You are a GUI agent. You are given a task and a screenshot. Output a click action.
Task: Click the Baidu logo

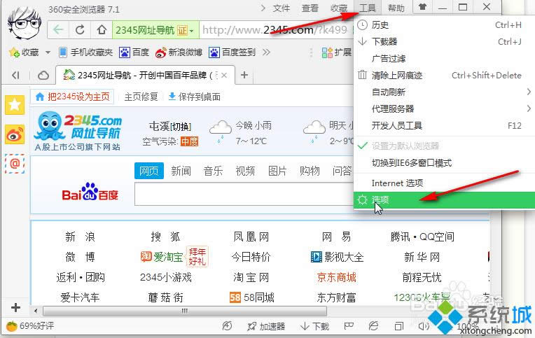[90, 192]
